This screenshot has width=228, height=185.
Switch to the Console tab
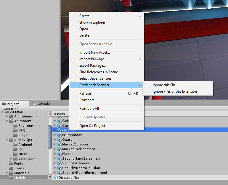click(41, 104)
